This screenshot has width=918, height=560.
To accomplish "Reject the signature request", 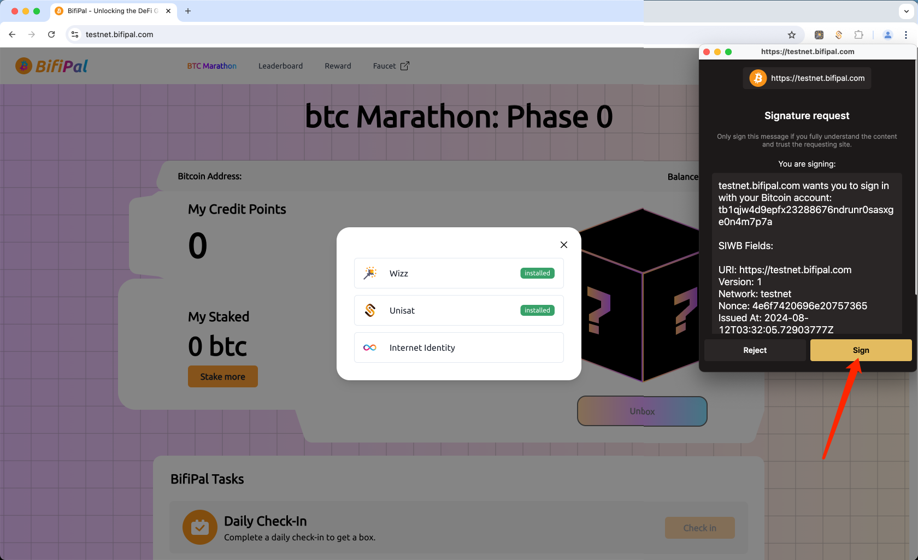I will [x=755, y=350].
